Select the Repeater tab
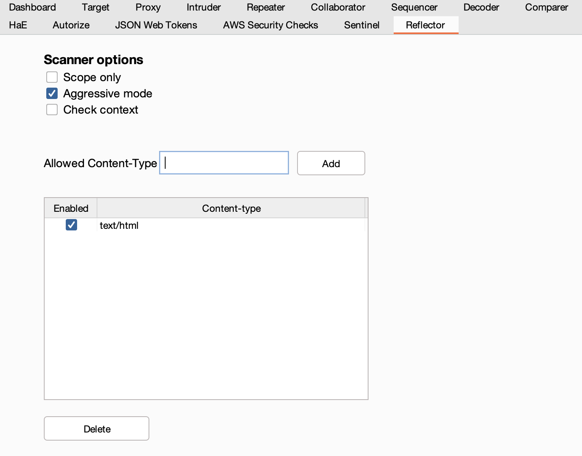This screenshot has height=456, width=582. [266, 7]
